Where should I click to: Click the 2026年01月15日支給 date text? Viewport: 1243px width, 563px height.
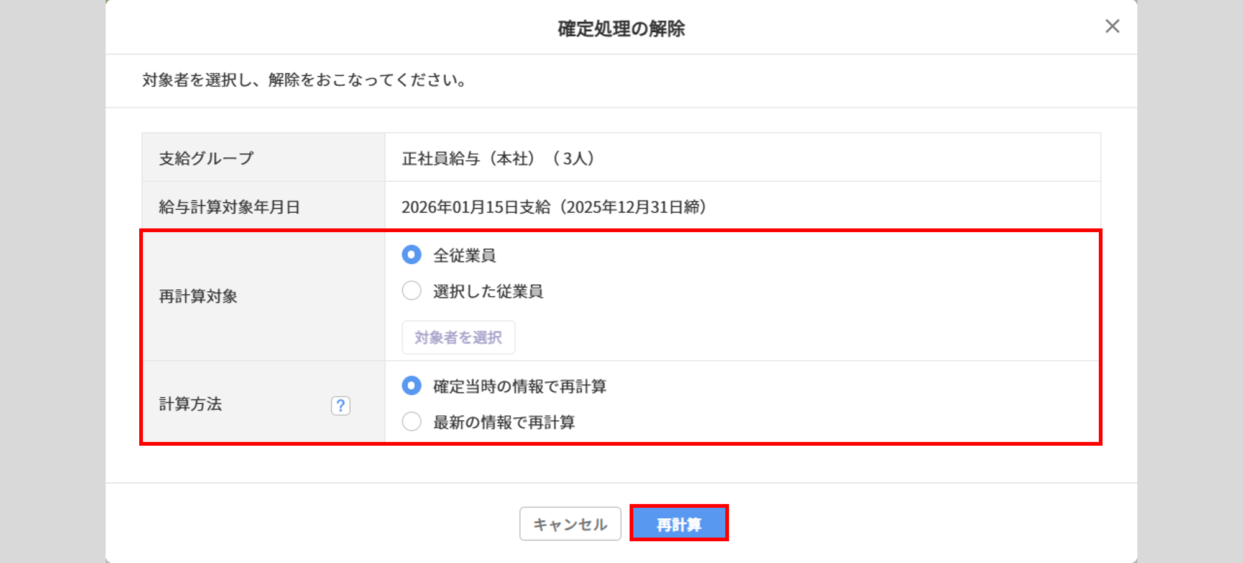tap(476, 207)
